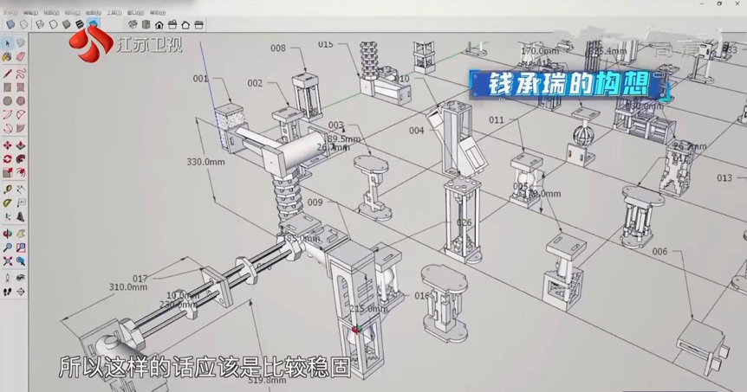The height and width of the screenshot is (392, 747).
Task: Select the 3-Point Arc tool
Action: point(8,128)
